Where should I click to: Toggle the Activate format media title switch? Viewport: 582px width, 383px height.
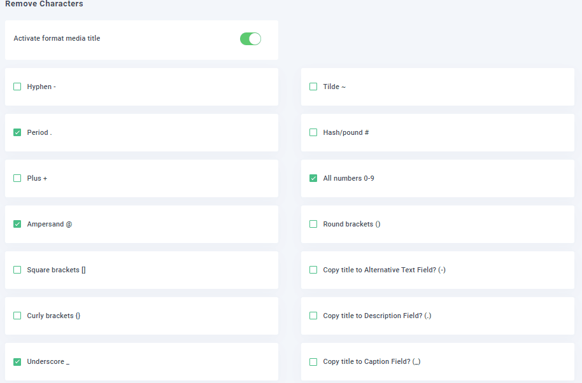click(250, 39)
